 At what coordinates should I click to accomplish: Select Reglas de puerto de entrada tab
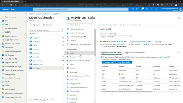click(x=112, y=53)
